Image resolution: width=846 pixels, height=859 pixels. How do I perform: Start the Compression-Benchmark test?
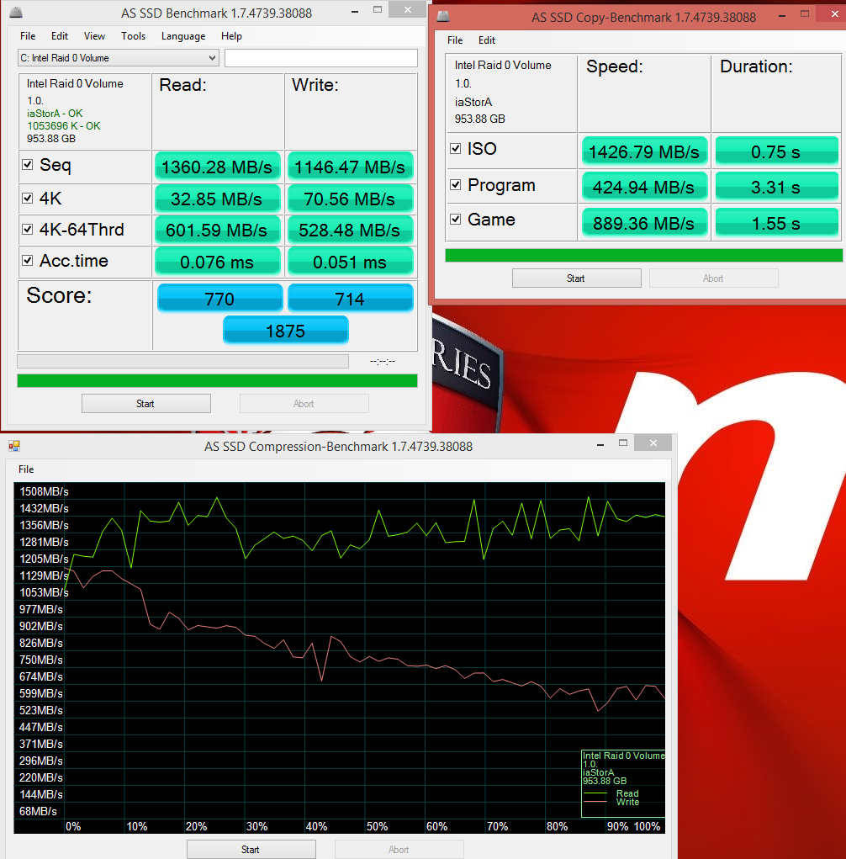[x=251, y=849]
